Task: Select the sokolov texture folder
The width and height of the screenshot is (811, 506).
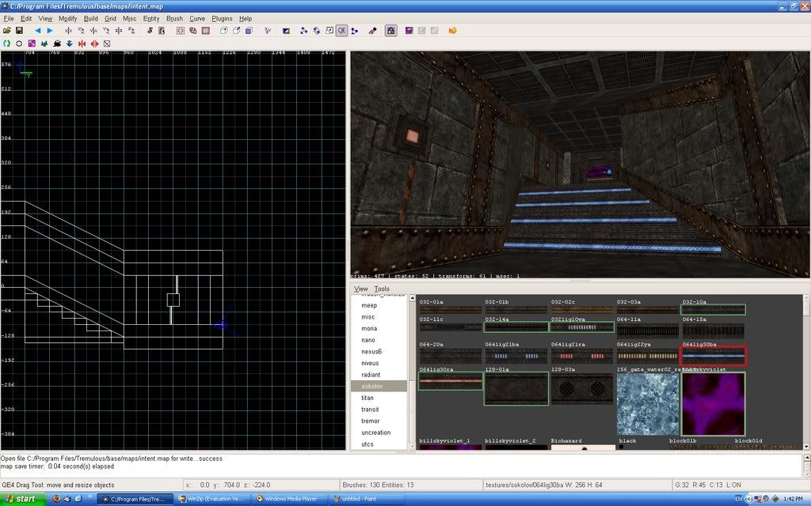Action: (379, 386)
